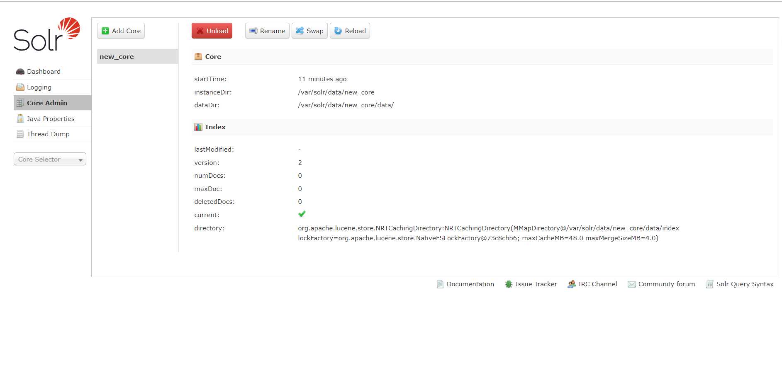
Task: Click the Solr Query Syntax script icon
Action: 710,284
